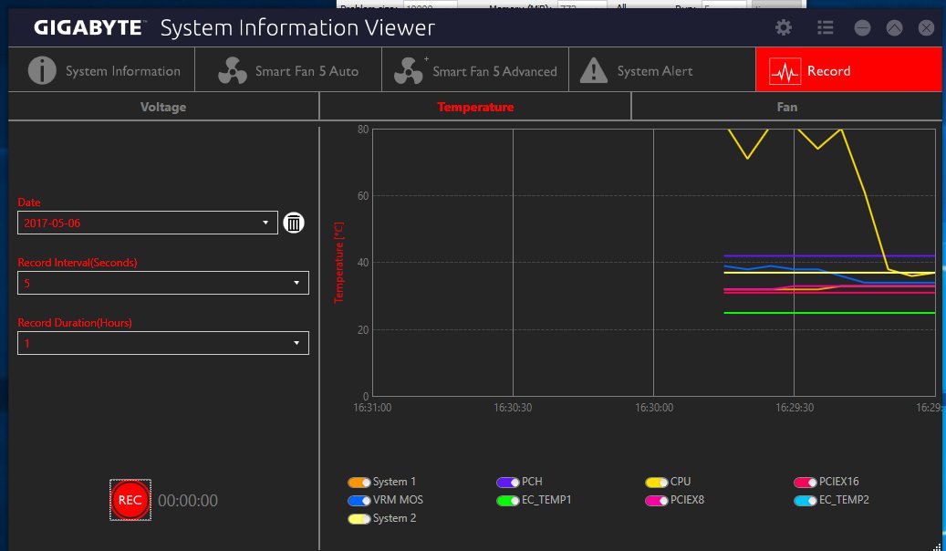Open the Record Duration(Hours) dropdown
946x551 pixels.
click(x=296, y=343)
